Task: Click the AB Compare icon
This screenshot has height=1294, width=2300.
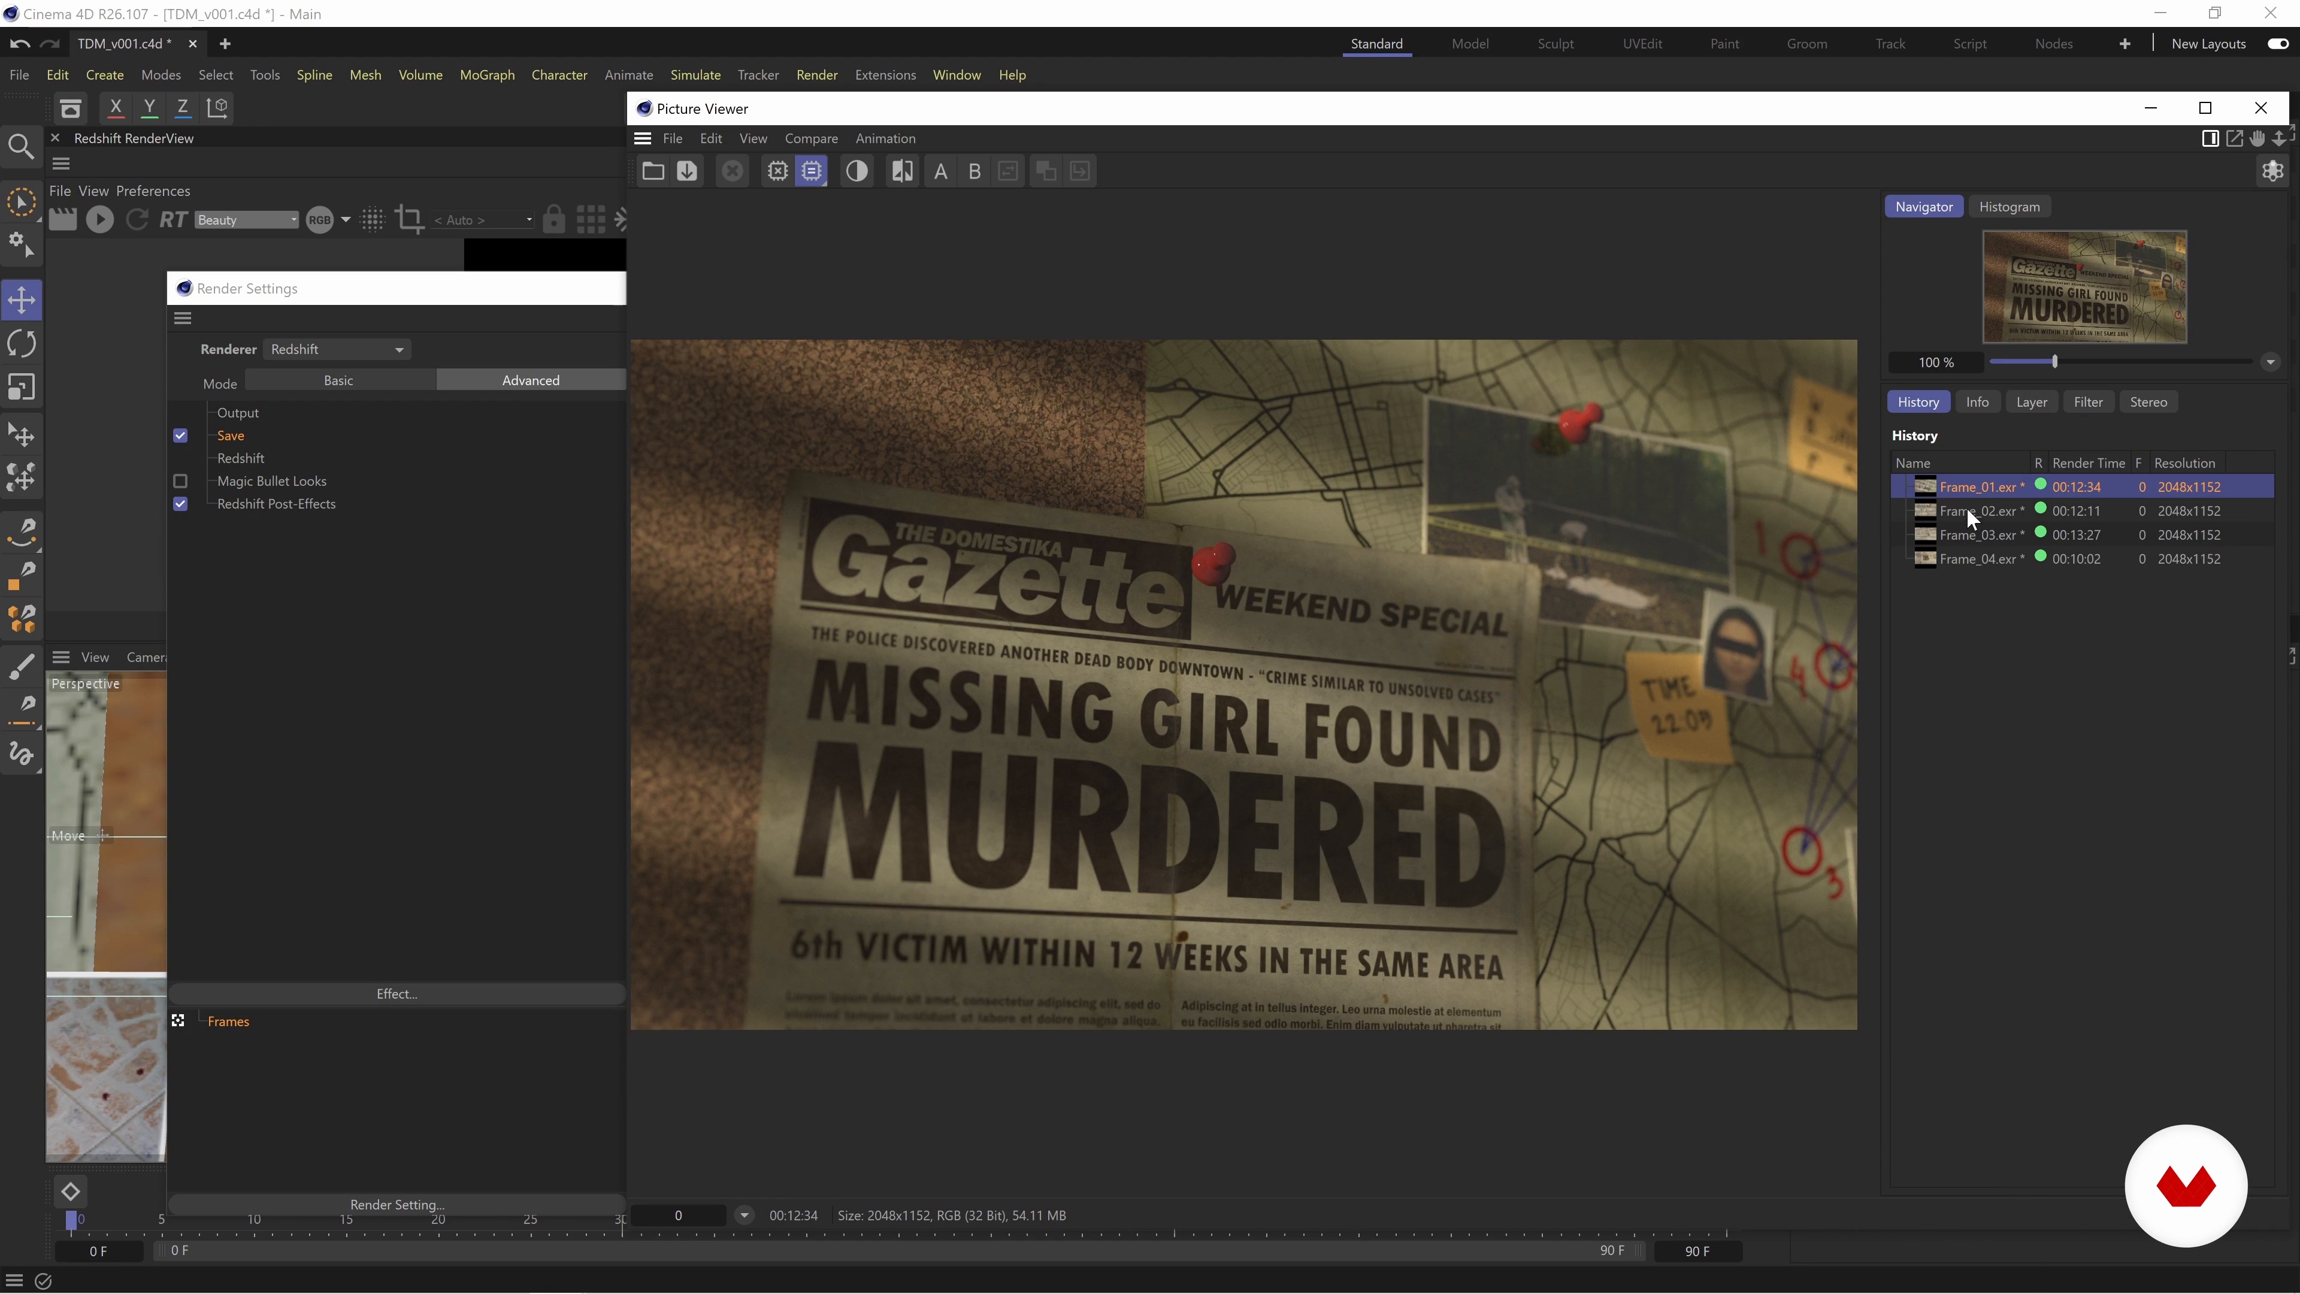Action: tap(902, 171)
